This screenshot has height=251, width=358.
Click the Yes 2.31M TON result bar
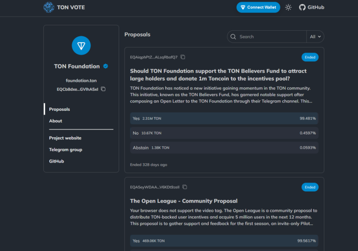pyautogui.click(x=224, y=118)
